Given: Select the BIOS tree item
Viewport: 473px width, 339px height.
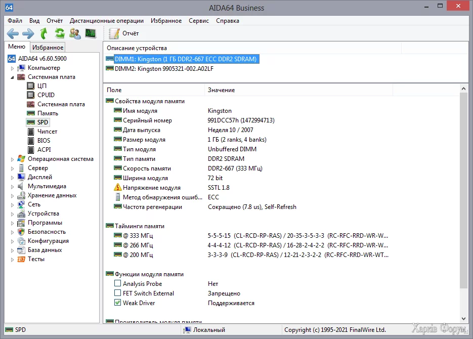Looking at the screenshot, I should [44, 141].
